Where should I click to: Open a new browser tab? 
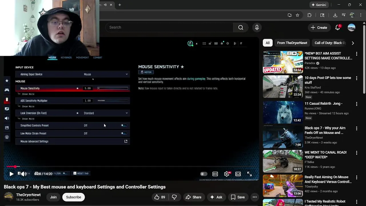(120, 5)
